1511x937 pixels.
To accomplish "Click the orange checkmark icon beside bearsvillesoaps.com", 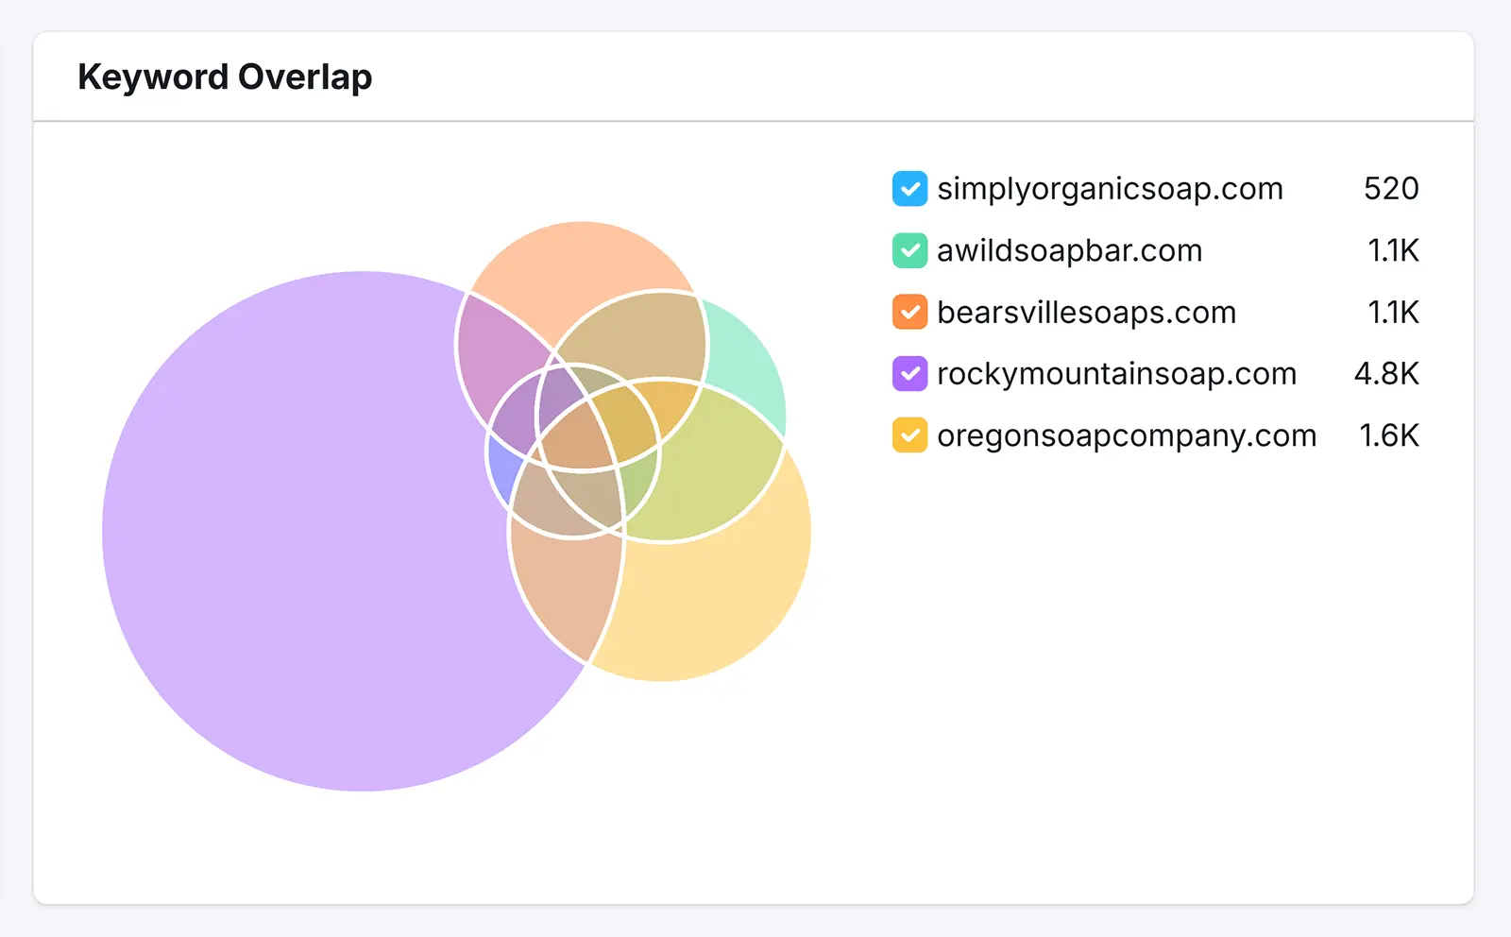I will (x=908, y=312).
